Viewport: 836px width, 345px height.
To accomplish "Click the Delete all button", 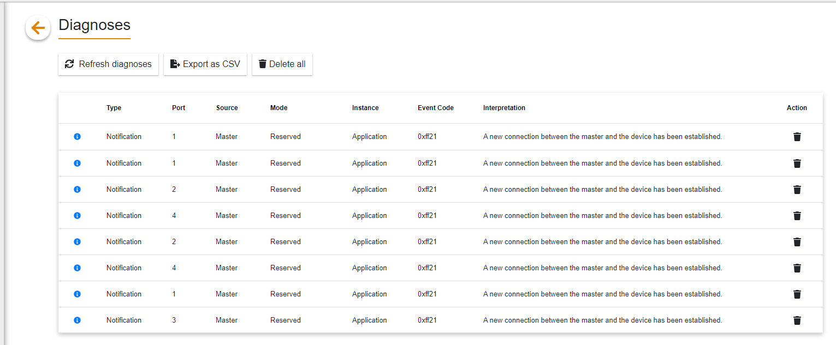I will (282, 64).
